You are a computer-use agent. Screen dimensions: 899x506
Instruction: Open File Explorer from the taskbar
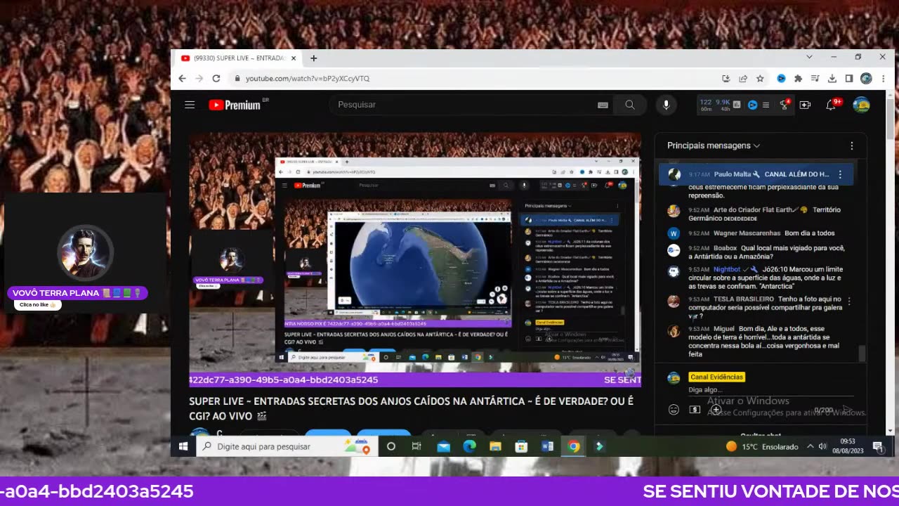coord(495,446)
